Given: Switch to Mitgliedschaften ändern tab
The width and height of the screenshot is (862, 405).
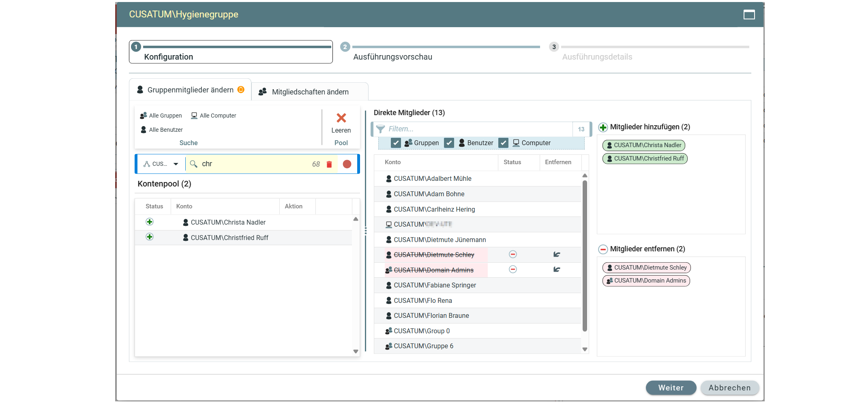Looking at the screenshot, I should point(310,92).
